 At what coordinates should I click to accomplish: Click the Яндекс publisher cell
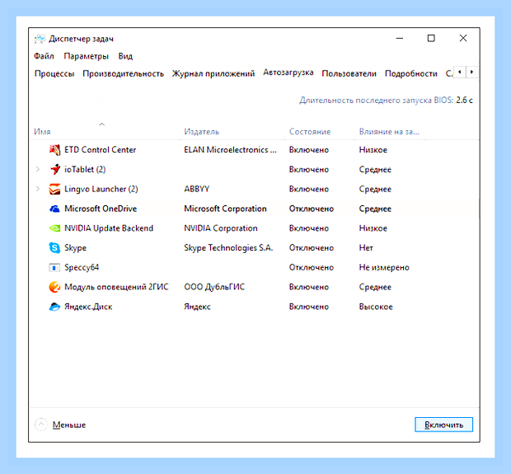(x=197, y=307)
